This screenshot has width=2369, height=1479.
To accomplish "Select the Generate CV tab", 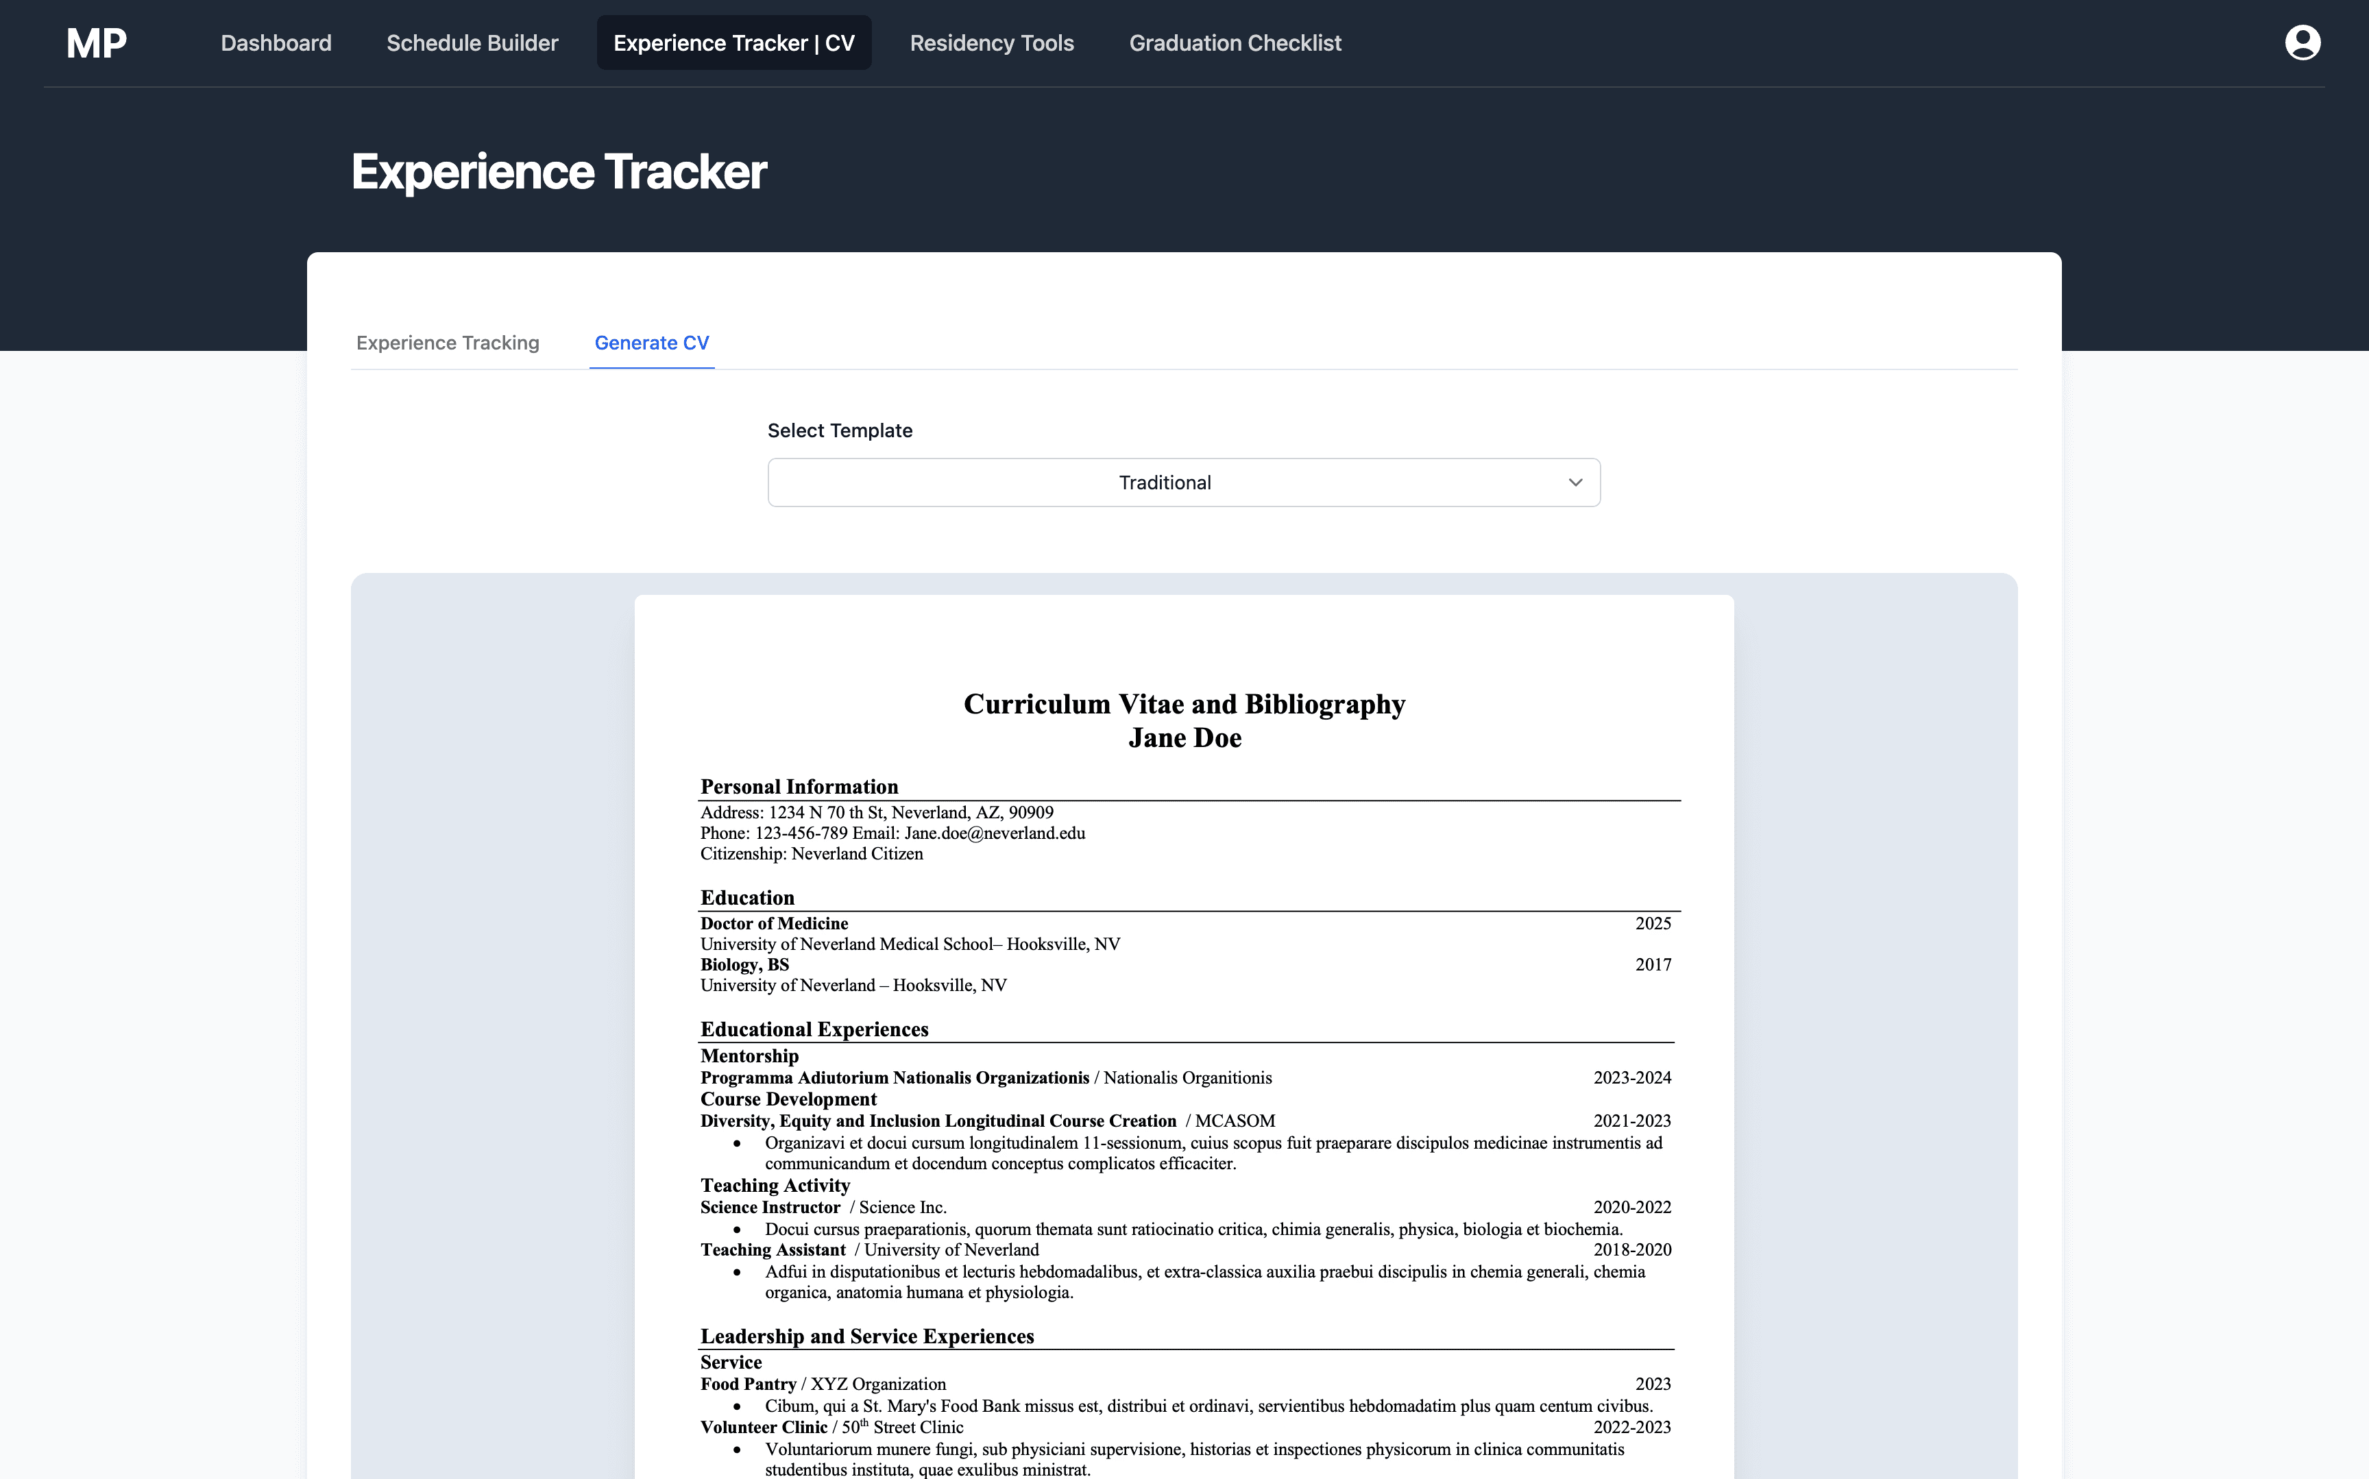I will [651, 343].
